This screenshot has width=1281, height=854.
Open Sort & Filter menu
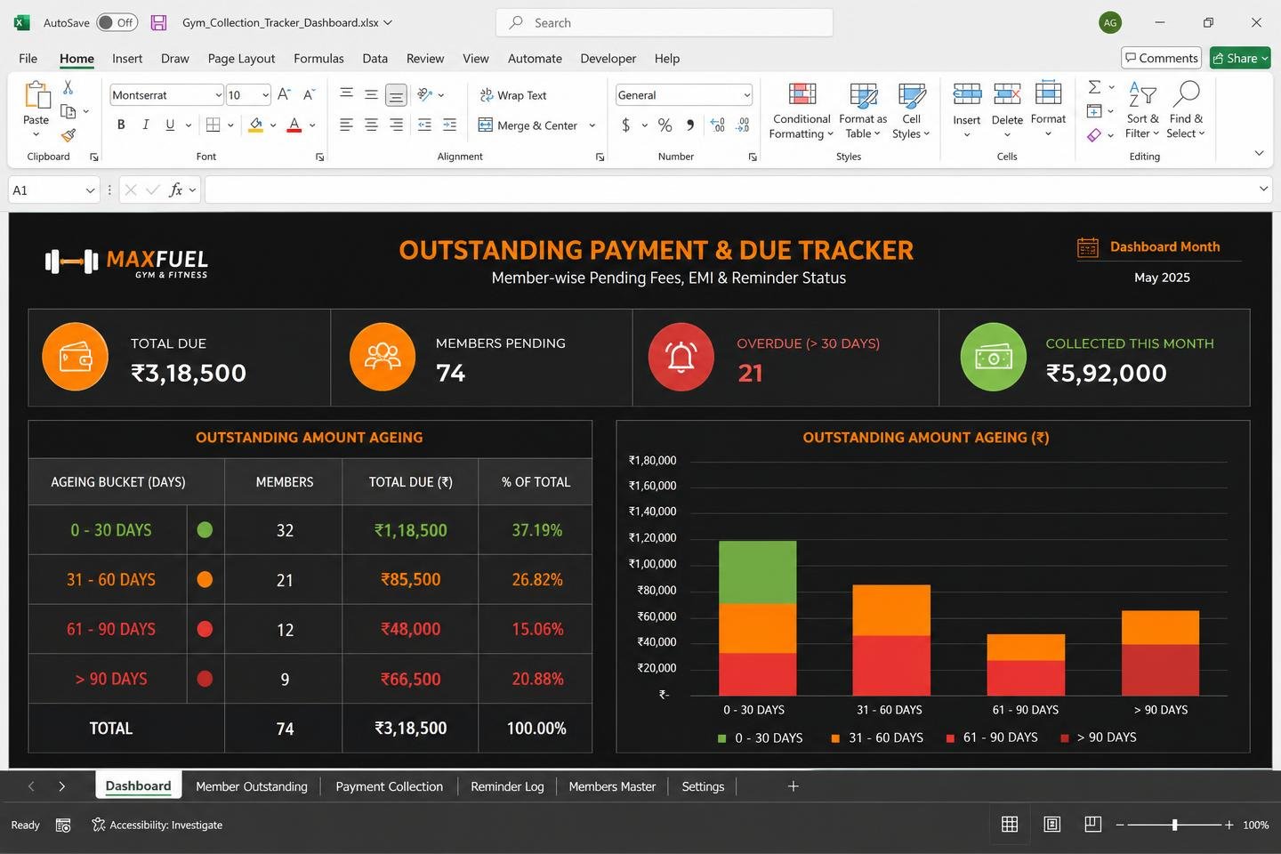[x=1142, y=110]
